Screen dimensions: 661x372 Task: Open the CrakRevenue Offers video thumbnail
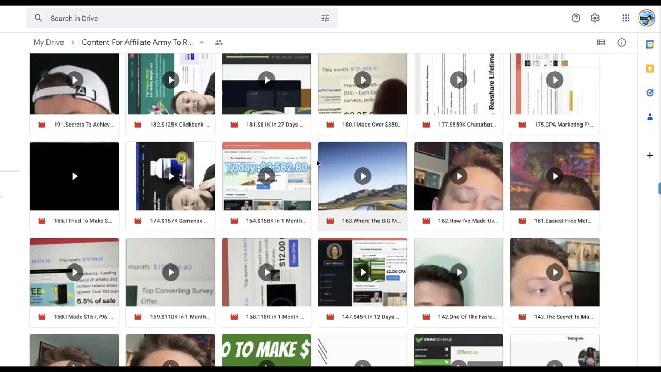[x=459, y=351]
